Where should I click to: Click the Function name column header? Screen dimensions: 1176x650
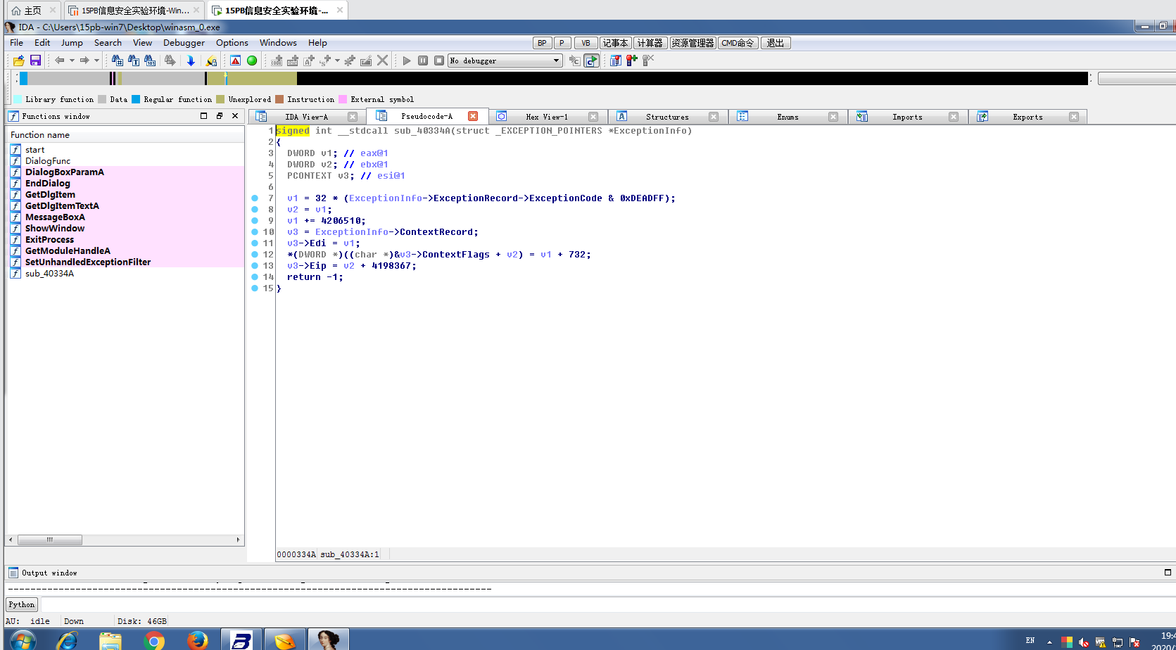point(125,135)
